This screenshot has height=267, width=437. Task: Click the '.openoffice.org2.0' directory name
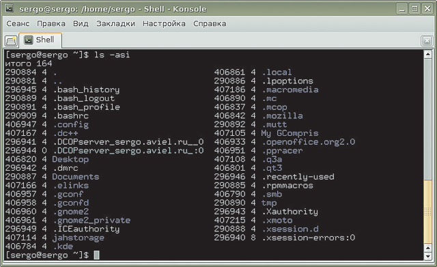coord(308,142)
